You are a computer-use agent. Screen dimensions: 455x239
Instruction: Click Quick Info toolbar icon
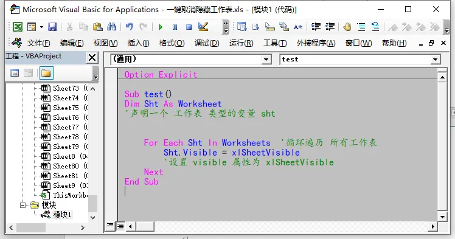[x=270, y=27]
